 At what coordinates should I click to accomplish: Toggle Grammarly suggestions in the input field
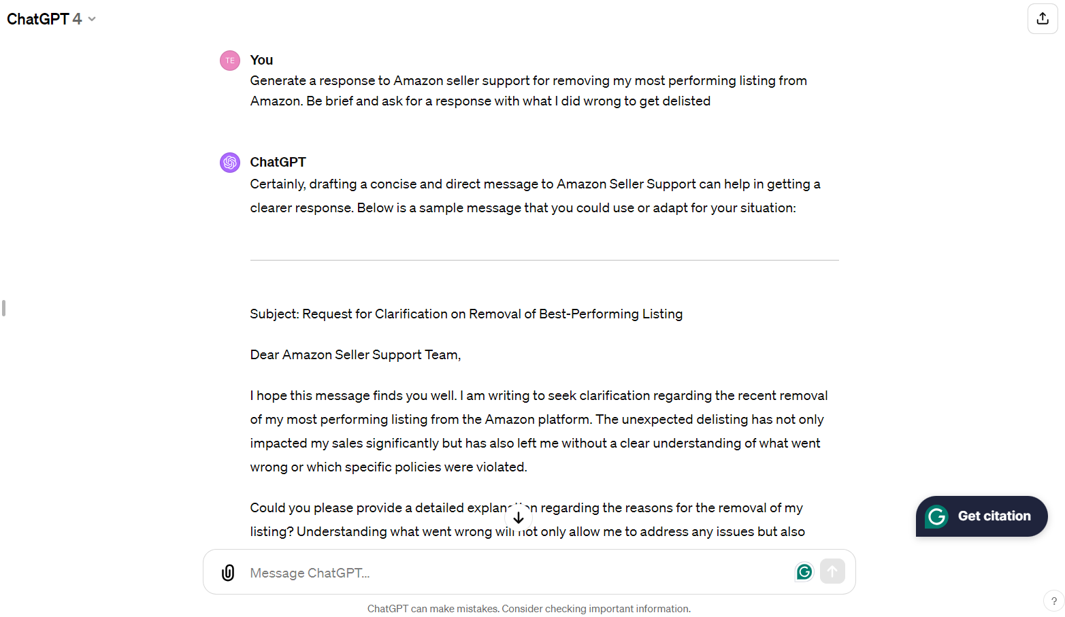[x=804, y=572]
